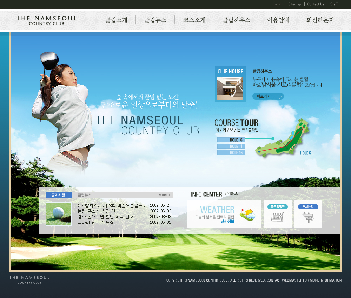Open the 회원라운지 menu
Image resolution: width=351 pixels, height=298 pixels.
coord(320,20)
